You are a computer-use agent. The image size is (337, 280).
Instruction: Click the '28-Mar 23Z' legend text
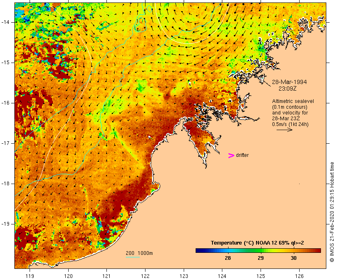pyautogui.click(x=286, y=119)
